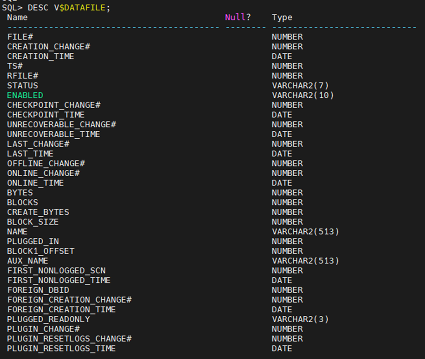This screenshot has height=359, width=425.
Task: Click the DATE type of FOREIGN_CREATION_TIME
Action: tap(282, 310)
